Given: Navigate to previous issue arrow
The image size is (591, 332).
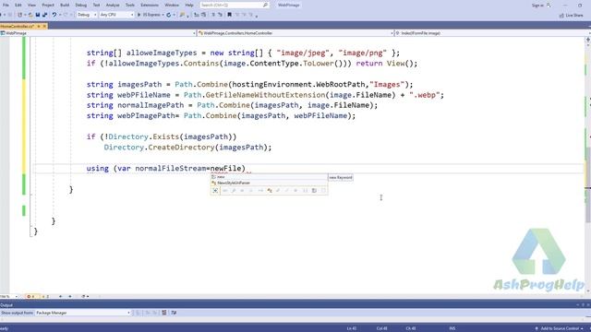Looking at the screenshot, I should (60, 297).
